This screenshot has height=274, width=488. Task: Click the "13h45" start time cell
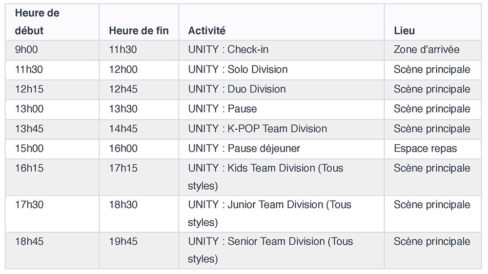pos(29,129)
